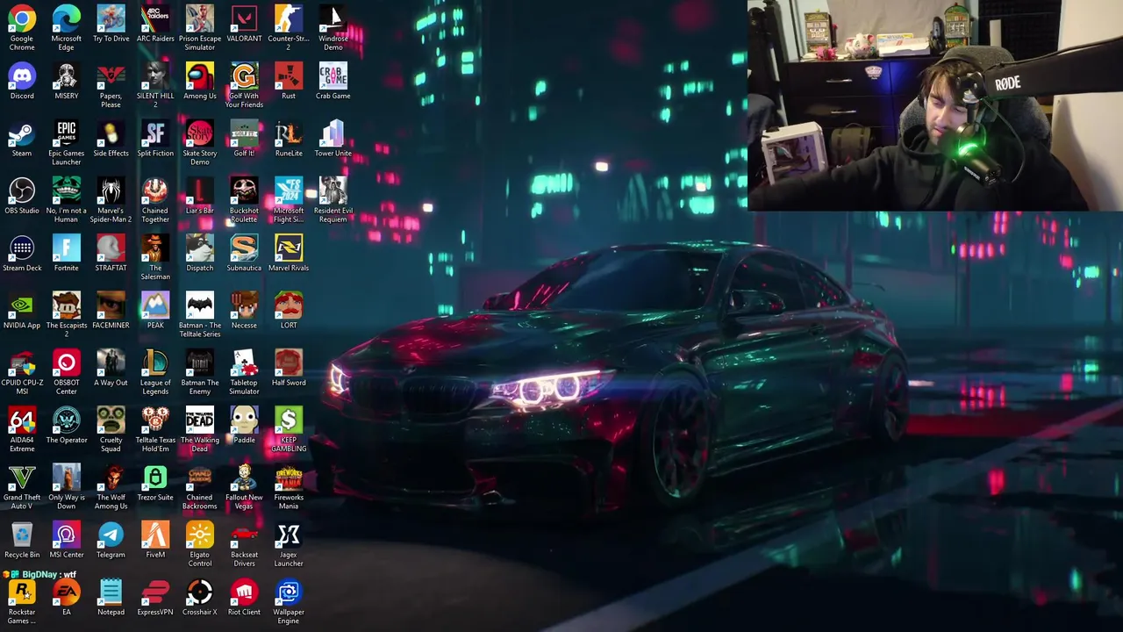Screen dimensions: 1123x632
Task: Launch the Buckshot Roulette shortcut
Action: point(244,199)
